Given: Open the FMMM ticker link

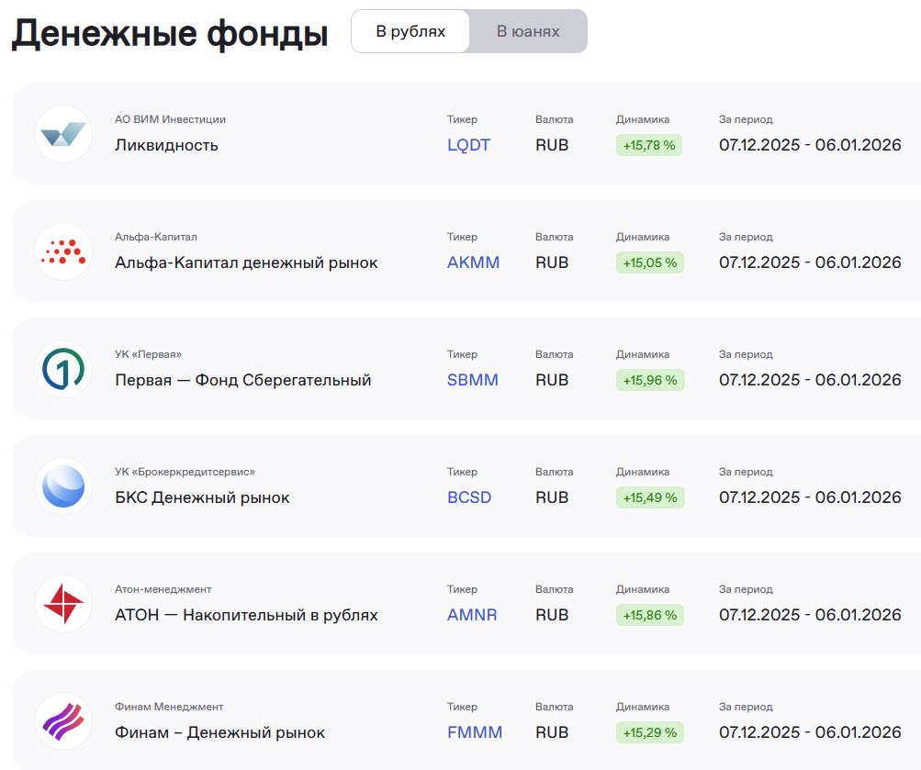Looking at the screenshot, I should (x=475, y=731).
